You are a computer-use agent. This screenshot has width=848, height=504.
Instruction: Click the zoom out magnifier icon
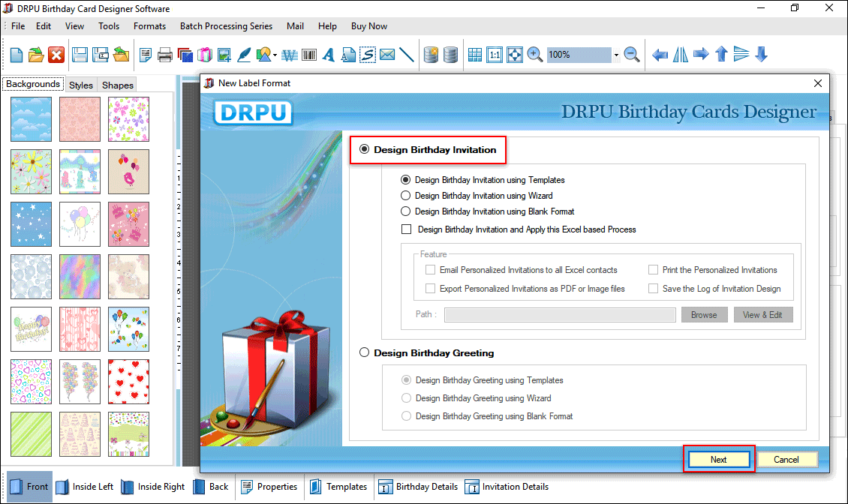[x=631, y=55]
